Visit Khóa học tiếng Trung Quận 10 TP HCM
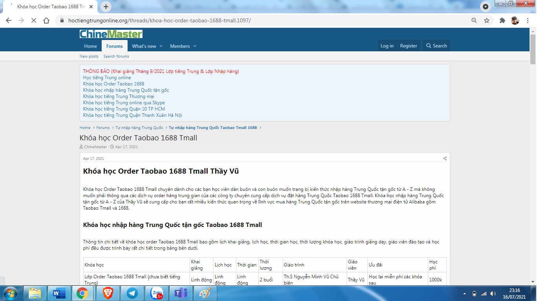Viewport: 537px width, 301px height. click(124, 109)
